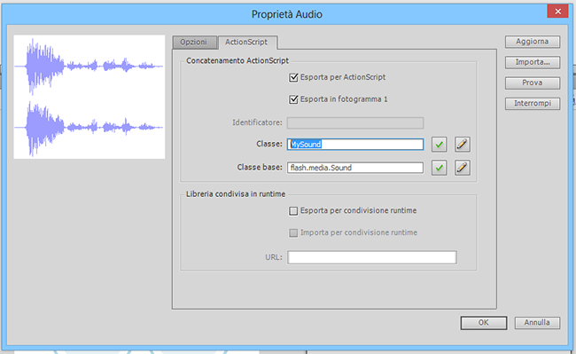Click the audio waveform preview

click(x=90, y=97)
